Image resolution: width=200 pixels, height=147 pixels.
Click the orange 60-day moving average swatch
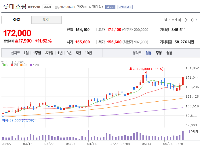[x=21, y=65]
